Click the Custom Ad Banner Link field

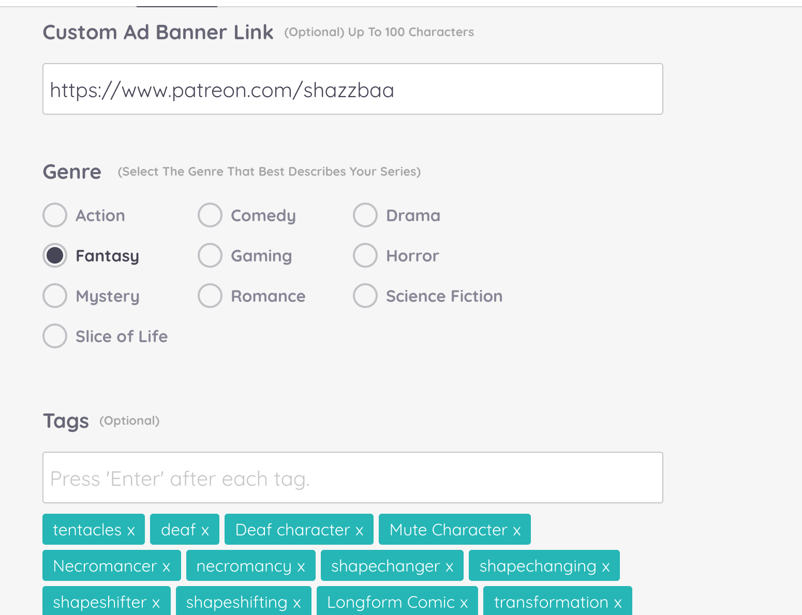352,89
